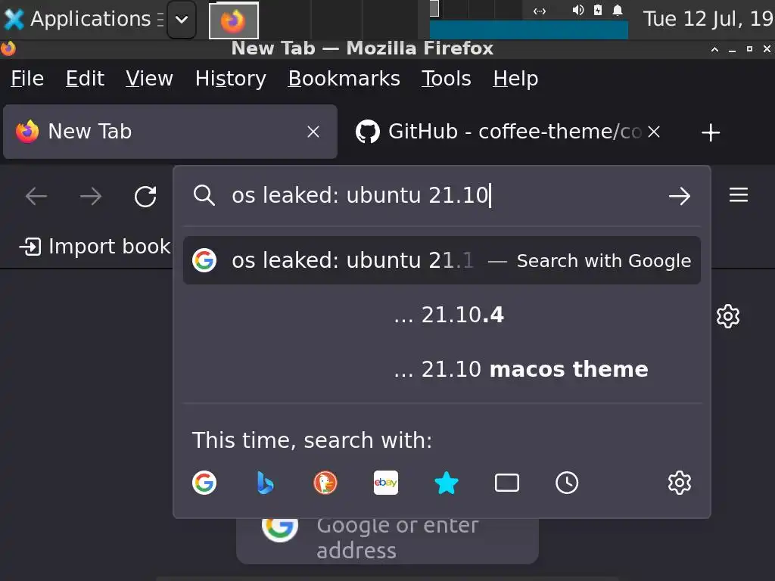Click the Go arrow in address bar
775x581 pixels.
click(x=680, y=196)
